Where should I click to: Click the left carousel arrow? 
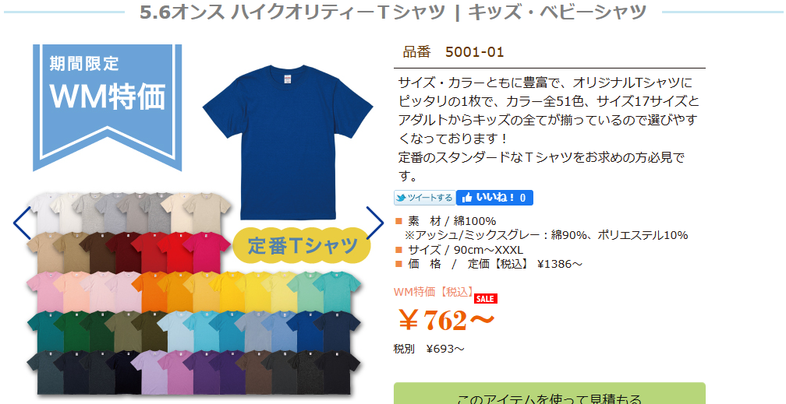(x=22, y=223)
